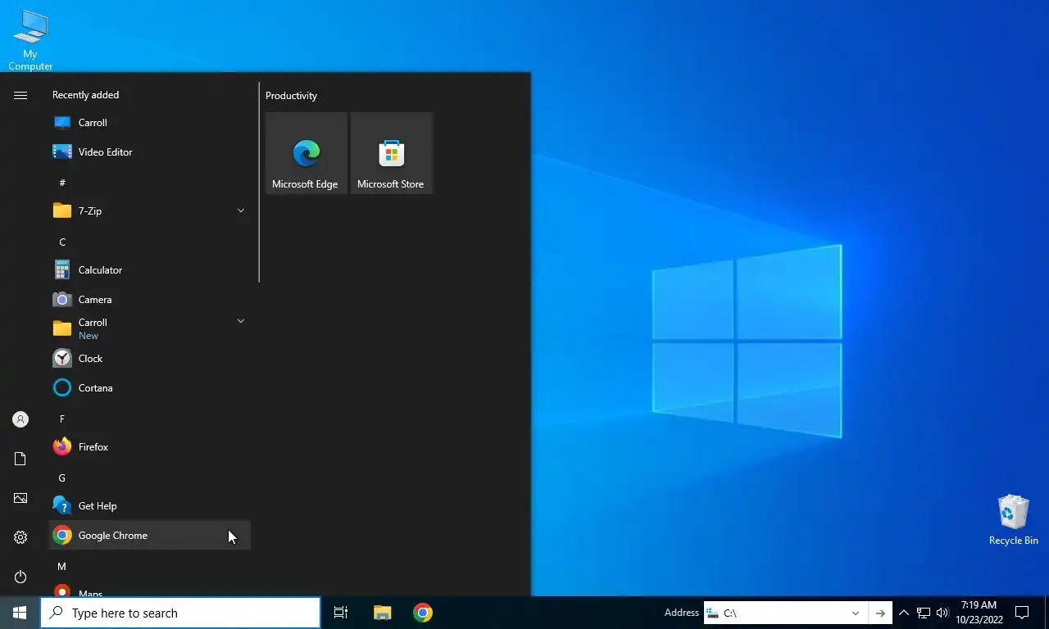Click the Recently added heading
Image resolution: width=1049 pixels, height=629 pixels.
coord(85,95)
